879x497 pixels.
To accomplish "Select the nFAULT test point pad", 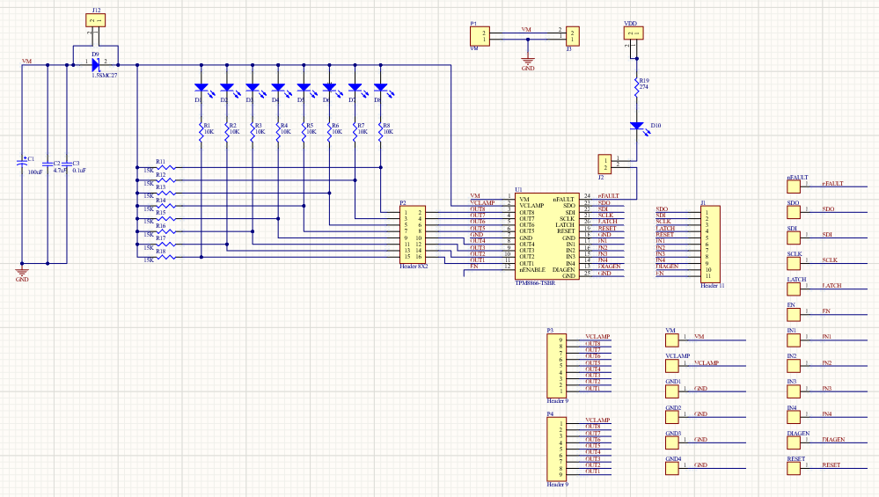I will 794,186.
